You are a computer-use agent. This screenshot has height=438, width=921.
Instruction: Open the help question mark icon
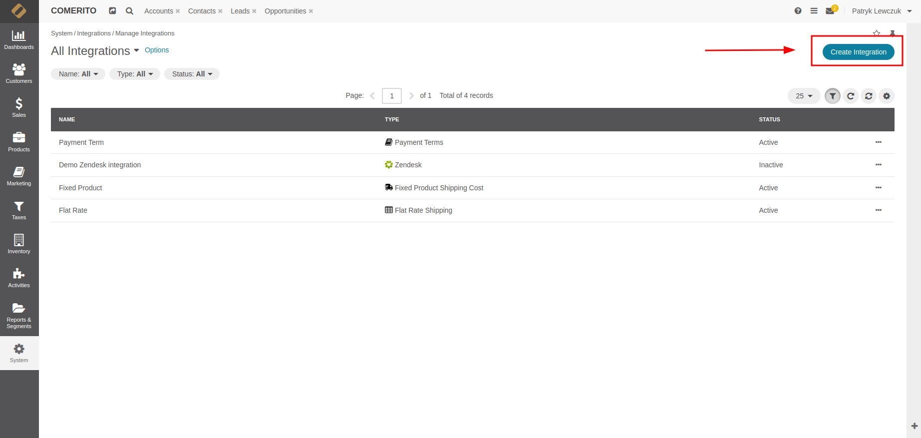click(798, 11)
